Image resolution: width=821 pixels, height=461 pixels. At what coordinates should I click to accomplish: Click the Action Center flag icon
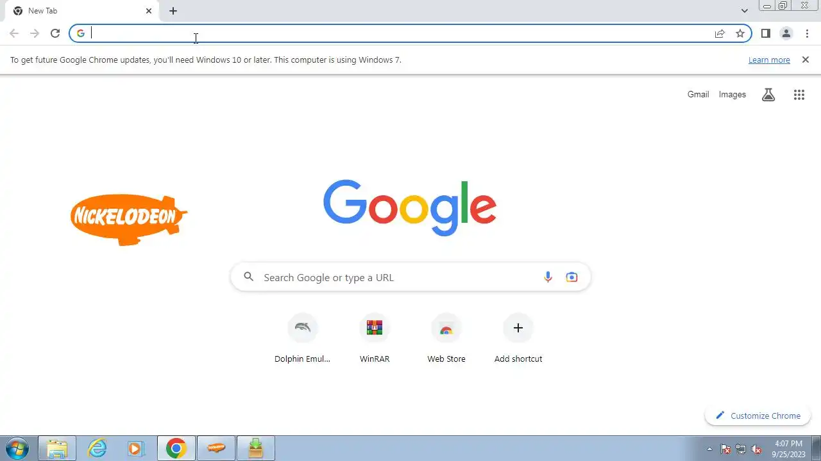pos(725,449)
